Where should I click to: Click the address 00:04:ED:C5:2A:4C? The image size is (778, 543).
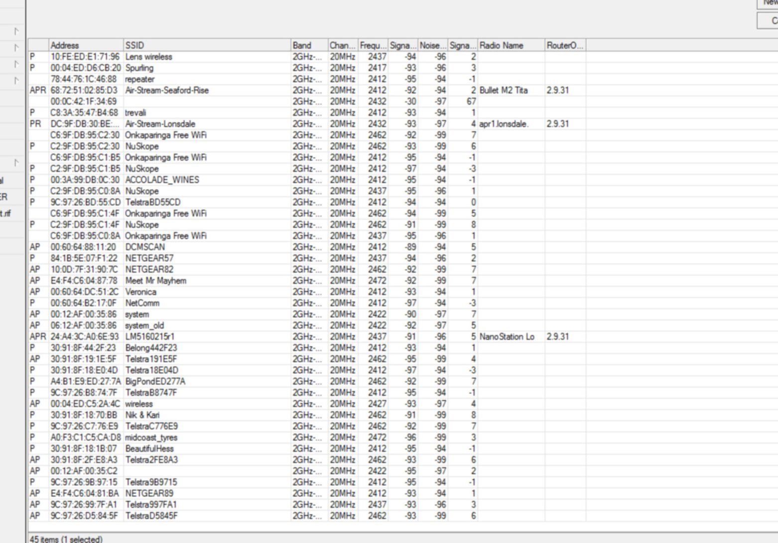[x=85, y=404]
